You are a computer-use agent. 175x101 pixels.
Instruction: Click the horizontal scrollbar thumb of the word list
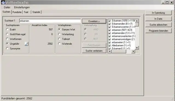click(119, 51)
